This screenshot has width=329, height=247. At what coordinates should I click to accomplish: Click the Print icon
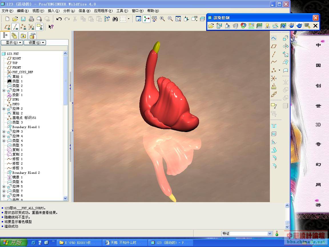31,19
